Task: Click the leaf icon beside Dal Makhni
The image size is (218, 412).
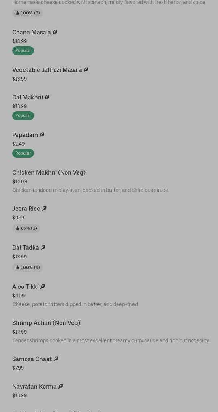Action: click(x=47, y=97)
